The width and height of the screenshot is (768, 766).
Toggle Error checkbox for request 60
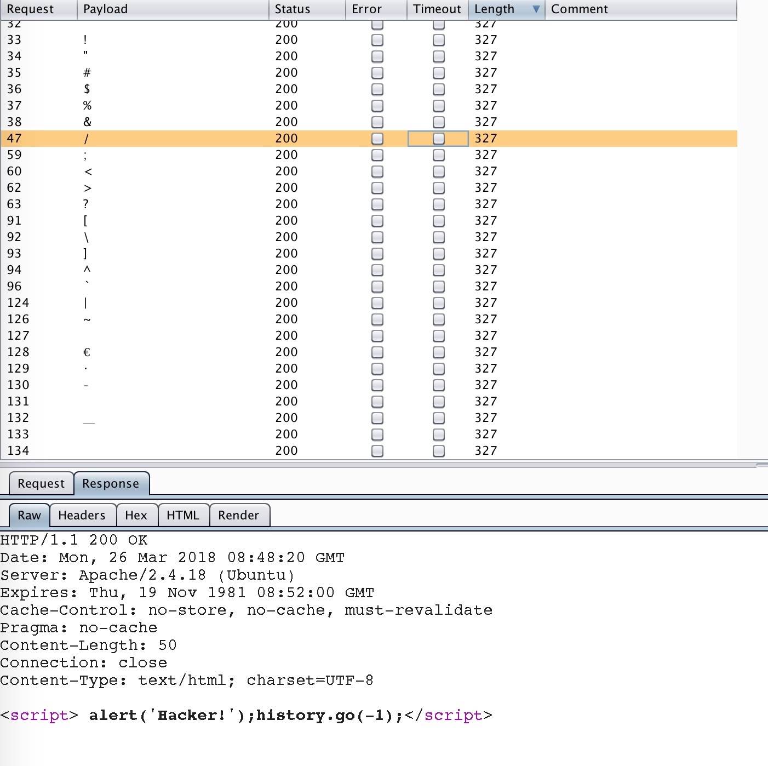coord(377,172)
